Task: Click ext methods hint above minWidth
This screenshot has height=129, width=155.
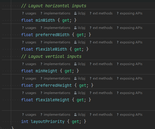Action: tap(101, 13)
